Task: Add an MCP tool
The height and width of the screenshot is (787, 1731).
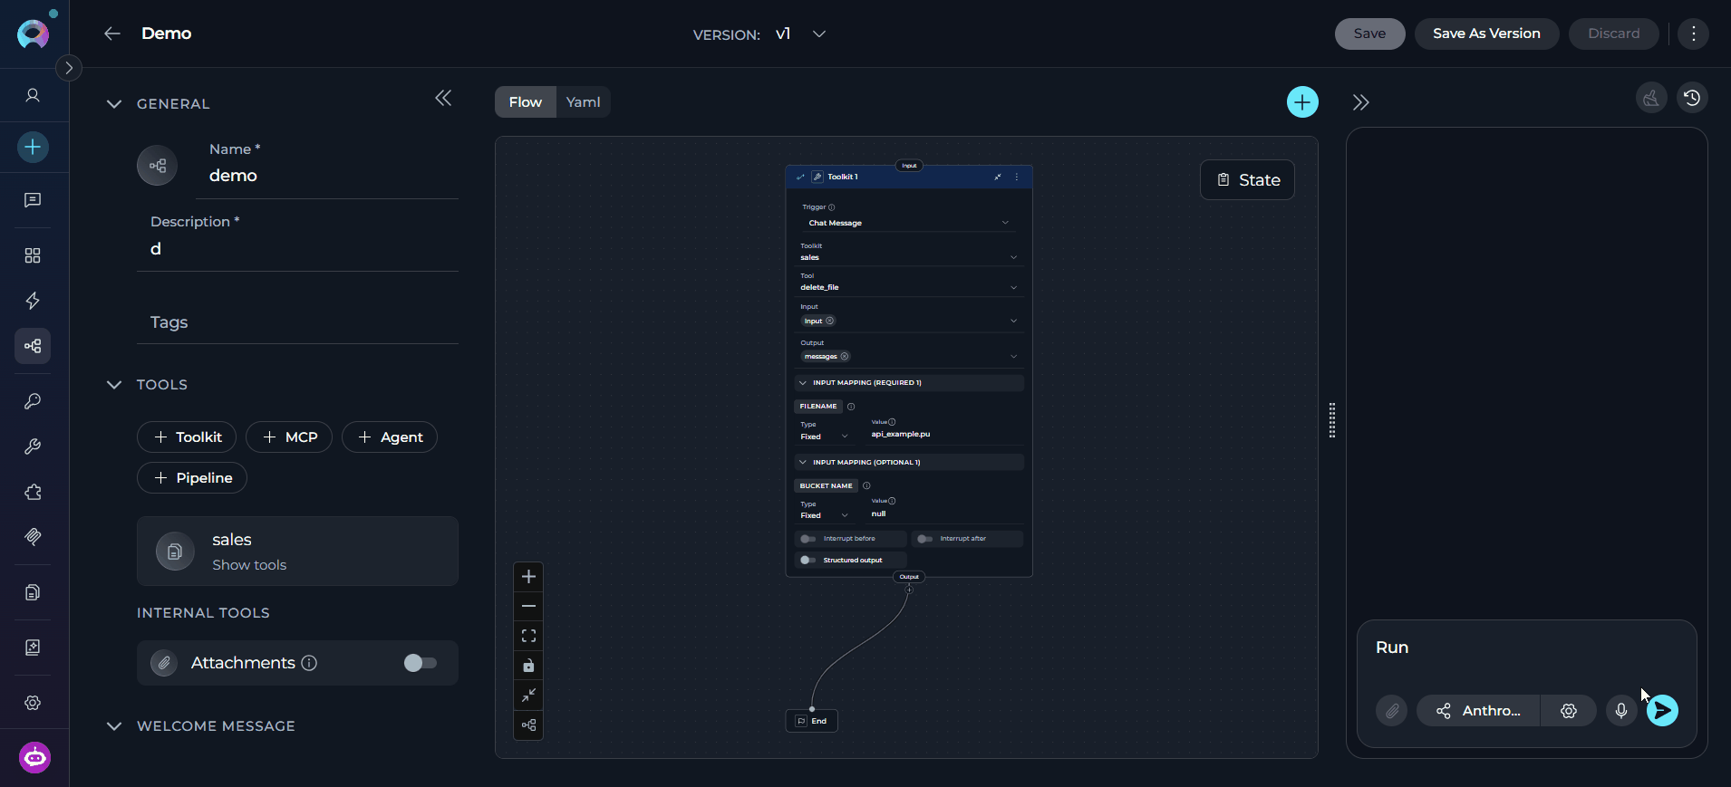Action: click(x=289, y=437)
